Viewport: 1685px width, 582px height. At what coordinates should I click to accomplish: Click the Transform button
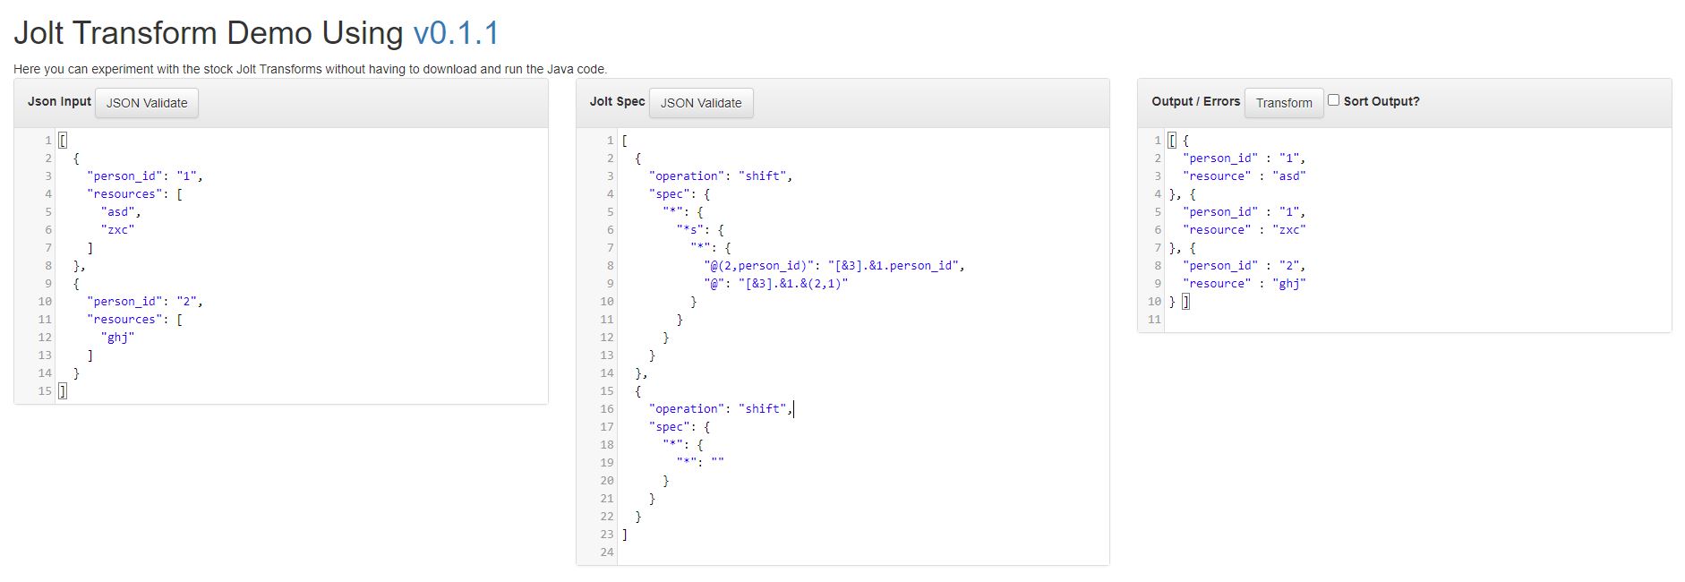pos(1284,103)
